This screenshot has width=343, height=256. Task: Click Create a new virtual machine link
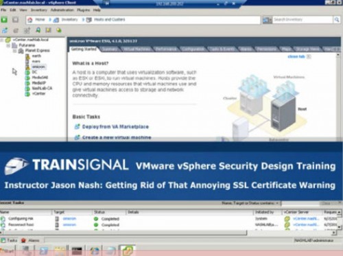pyautogui.click(x=117, y=137)
